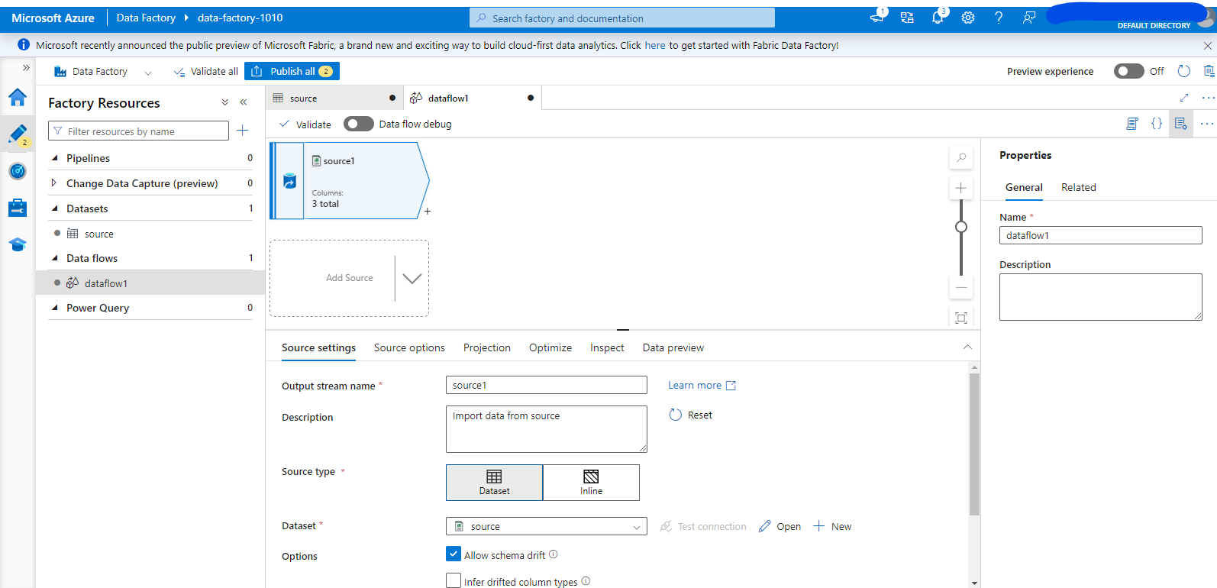Screen dimensions: 1217x588
Task: Click the discard all trash icon
Action: click(1209, 71)
